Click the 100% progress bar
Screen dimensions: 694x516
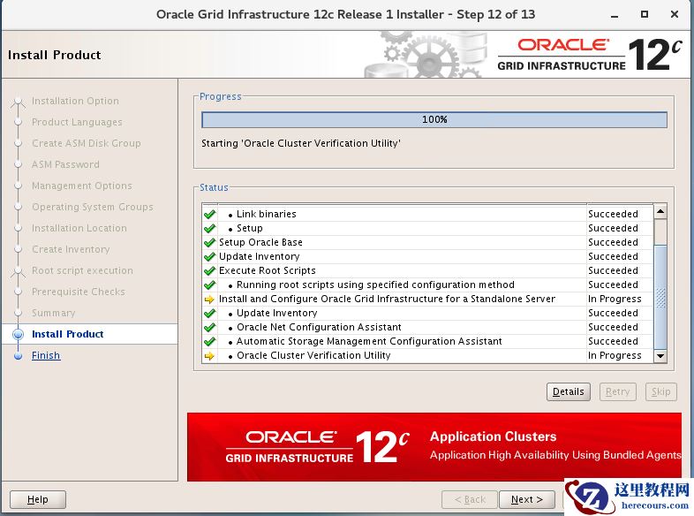point(434,120)
